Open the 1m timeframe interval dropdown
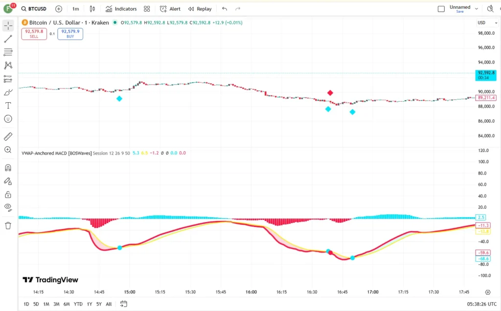The height and width of the screenshot is (311, 501). [x=75, y=9]
